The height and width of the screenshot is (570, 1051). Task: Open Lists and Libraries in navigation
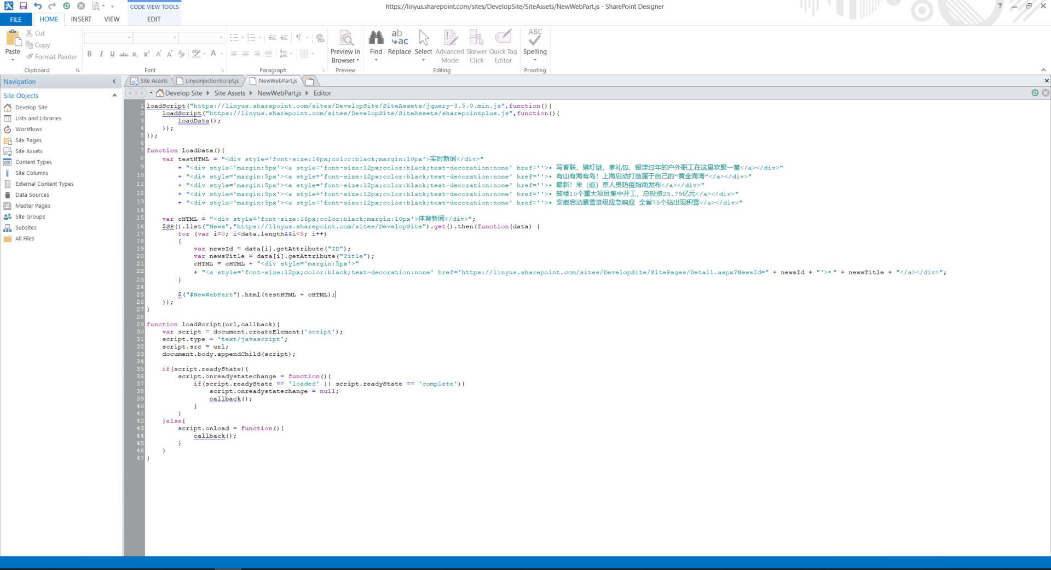click(x=38, y=118)
